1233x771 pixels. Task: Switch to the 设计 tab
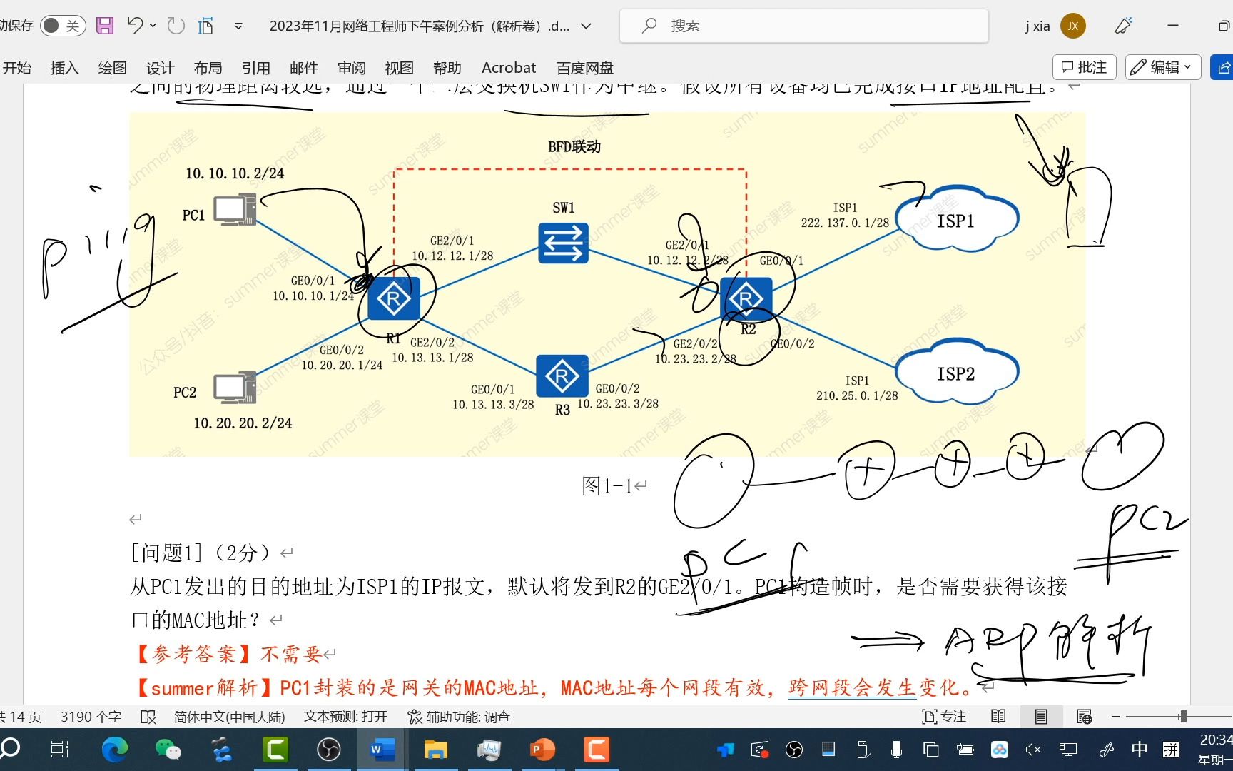tap(160, 68)
